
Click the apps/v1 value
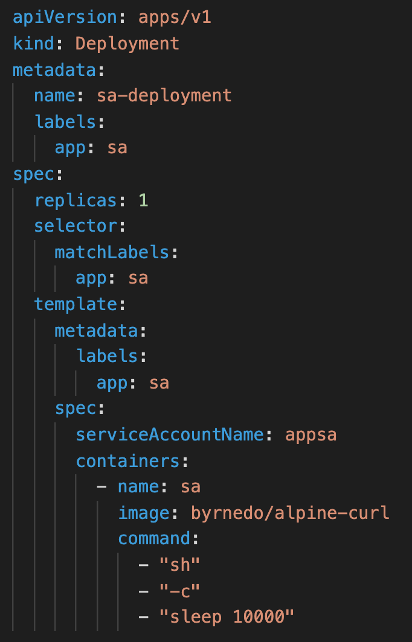(x=175, y=17)
